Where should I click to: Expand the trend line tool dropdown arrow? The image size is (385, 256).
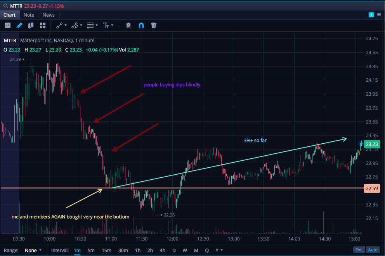pos(66,25)
